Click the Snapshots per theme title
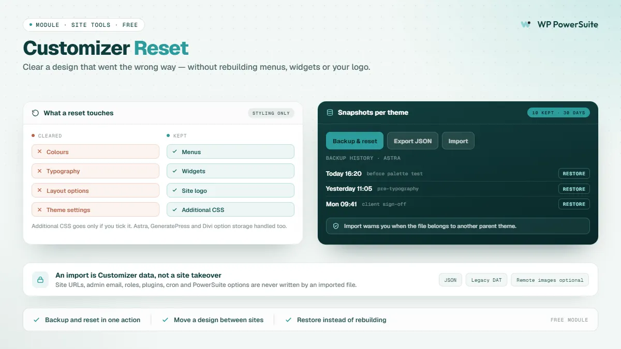The height and width of the screenshot is (349, 621). tap(373, 112)
